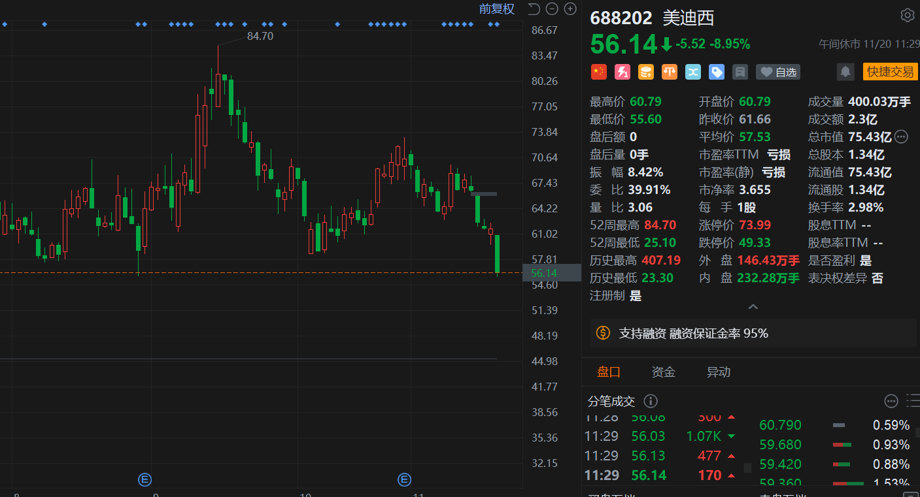
Task: Click the 快捷交易 button
Action: click(x=890, y=72)
